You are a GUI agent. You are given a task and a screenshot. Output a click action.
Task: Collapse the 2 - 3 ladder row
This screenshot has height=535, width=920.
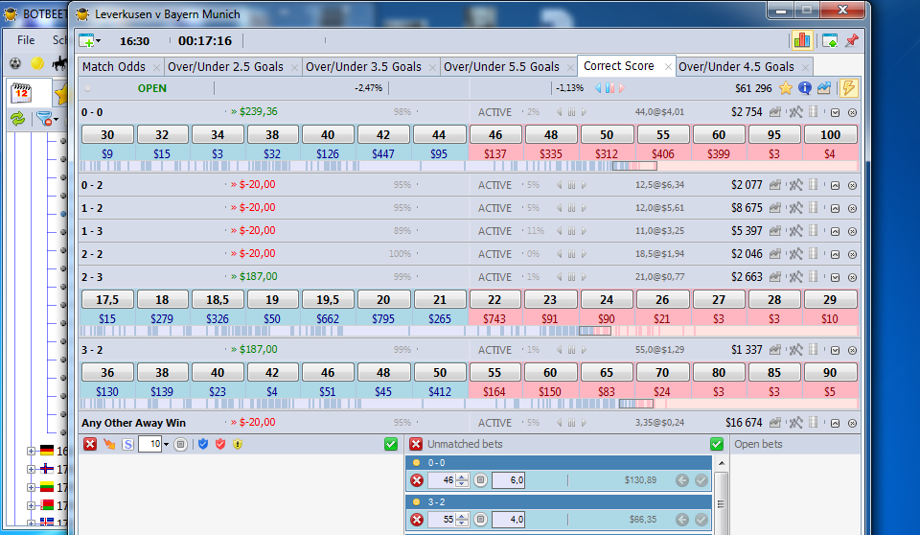pos(835,278)
